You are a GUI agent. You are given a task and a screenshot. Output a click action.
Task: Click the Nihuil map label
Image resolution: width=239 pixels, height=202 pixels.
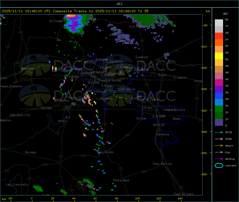pos(63,121)
